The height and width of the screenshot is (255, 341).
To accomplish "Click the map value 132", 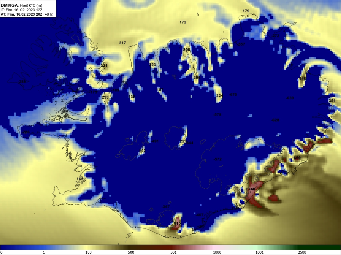I will coord(132,97).
